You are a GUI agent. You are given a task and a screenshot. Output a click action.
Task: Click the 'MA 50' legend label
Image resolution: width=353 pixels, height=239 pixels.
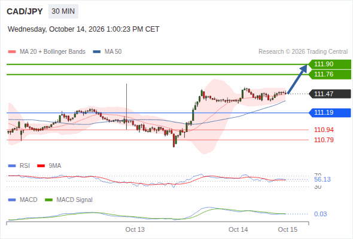(x=113, y=52)
